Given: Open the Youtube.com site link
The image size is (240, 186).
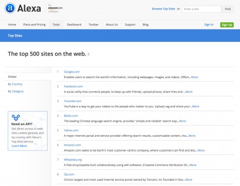Looking at the screenshot, I should click(x=72, y=101).
